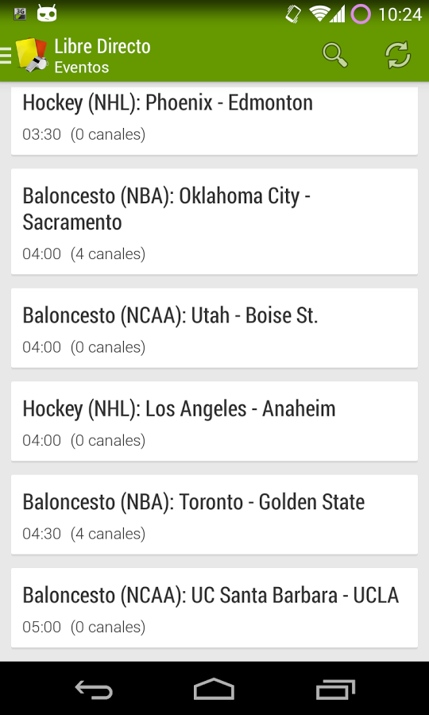Open Hockey Los Angeles - Anaheim event
Screen dimensions: 429x715
(214, 421)
